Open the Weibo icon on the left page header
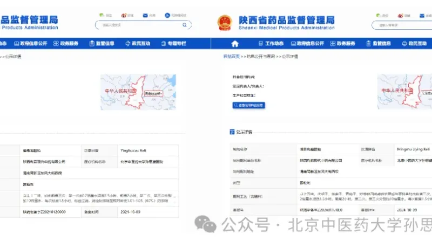432x248 pixels. [x=124, y=16]
